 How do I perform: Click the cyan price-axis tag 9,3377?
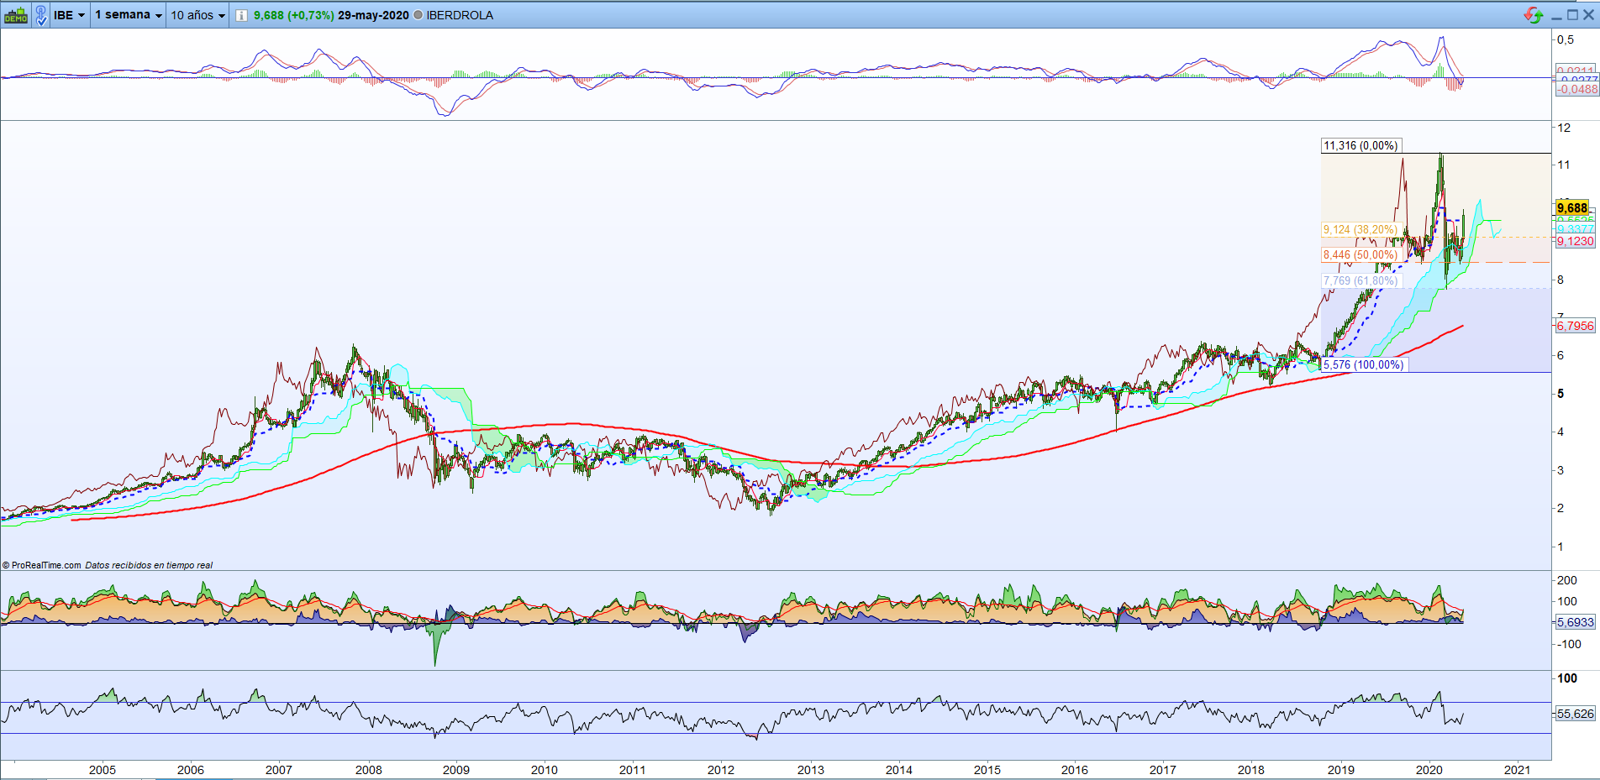(1575, 229)
